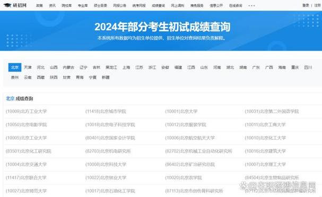Select the 北京 province tab

point(15,67)
